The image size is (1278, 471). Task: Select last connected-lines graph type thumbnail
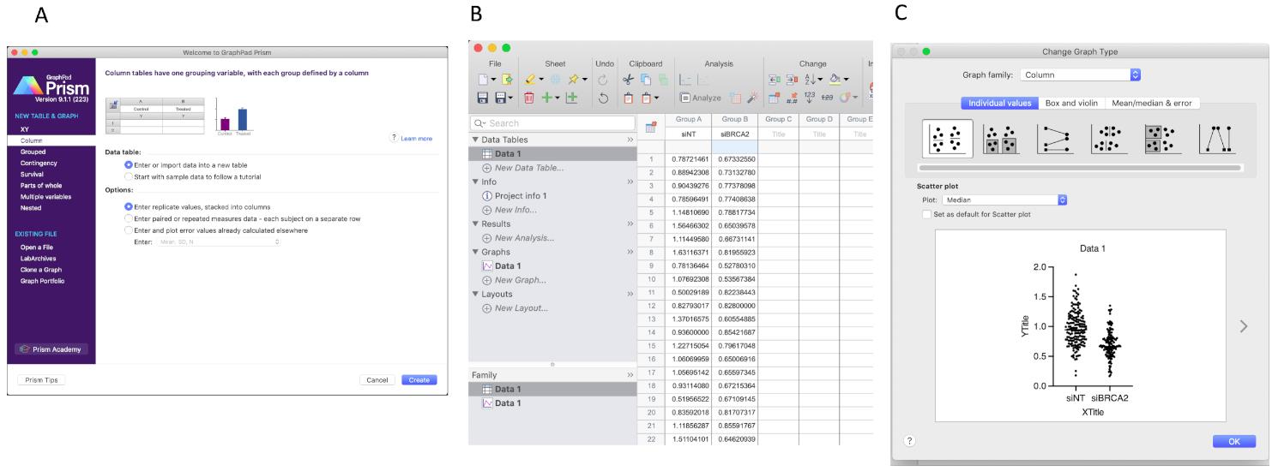coord(1218,139)
